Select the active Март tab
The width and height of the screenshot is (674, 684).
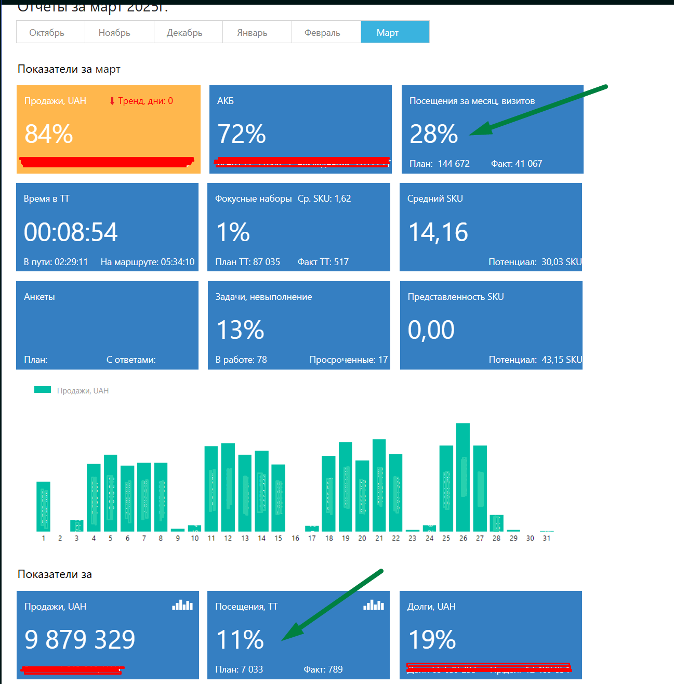coord(395,32)
